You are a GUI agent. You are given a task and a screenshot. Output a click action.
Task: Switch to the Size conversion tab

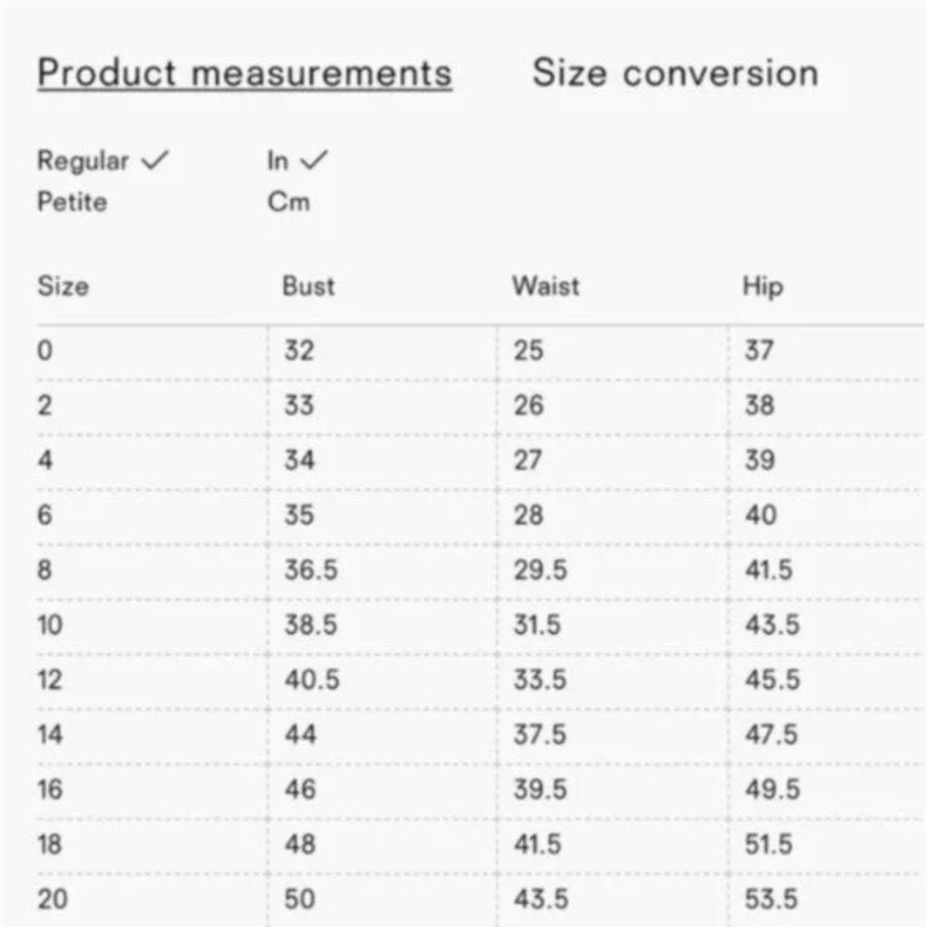point(675,73)
